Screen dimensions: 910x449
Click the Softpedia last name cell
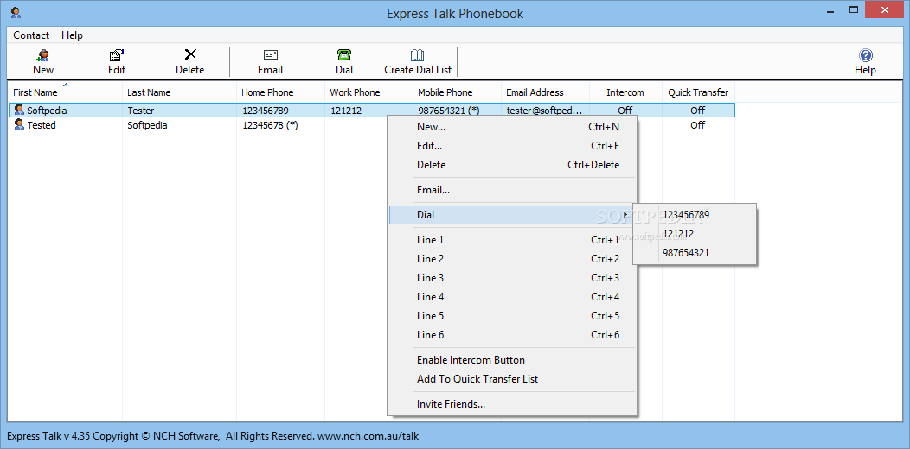147,125
